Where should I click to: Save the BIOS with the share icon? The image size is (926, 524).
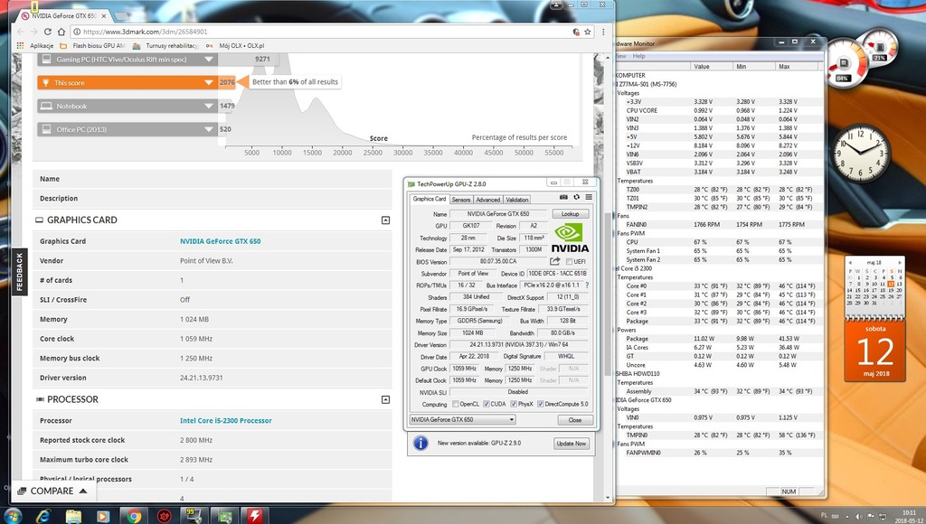[x=554, y=261]
